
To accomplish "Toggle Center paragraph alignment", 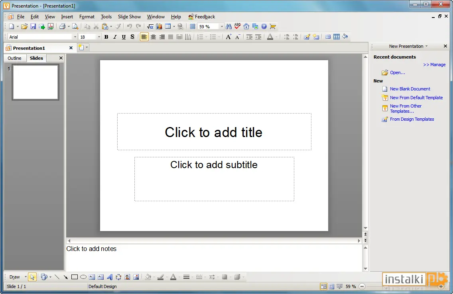I will (x=153, y=37).
